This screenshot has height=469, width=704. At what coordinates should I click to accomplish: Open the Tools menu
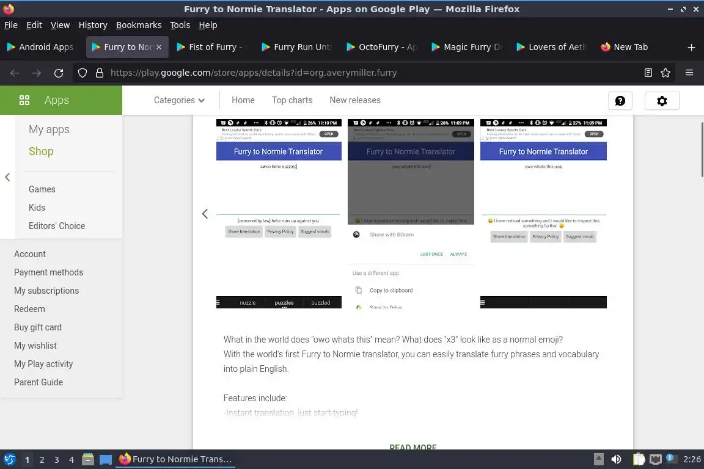[x=180, y=25]
